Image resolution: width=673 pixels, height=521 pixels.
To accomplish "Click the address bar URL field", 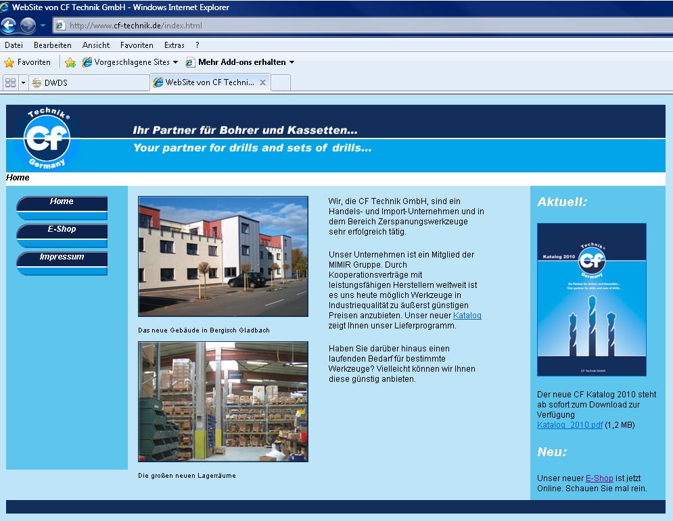I will [x=363, y=25].
